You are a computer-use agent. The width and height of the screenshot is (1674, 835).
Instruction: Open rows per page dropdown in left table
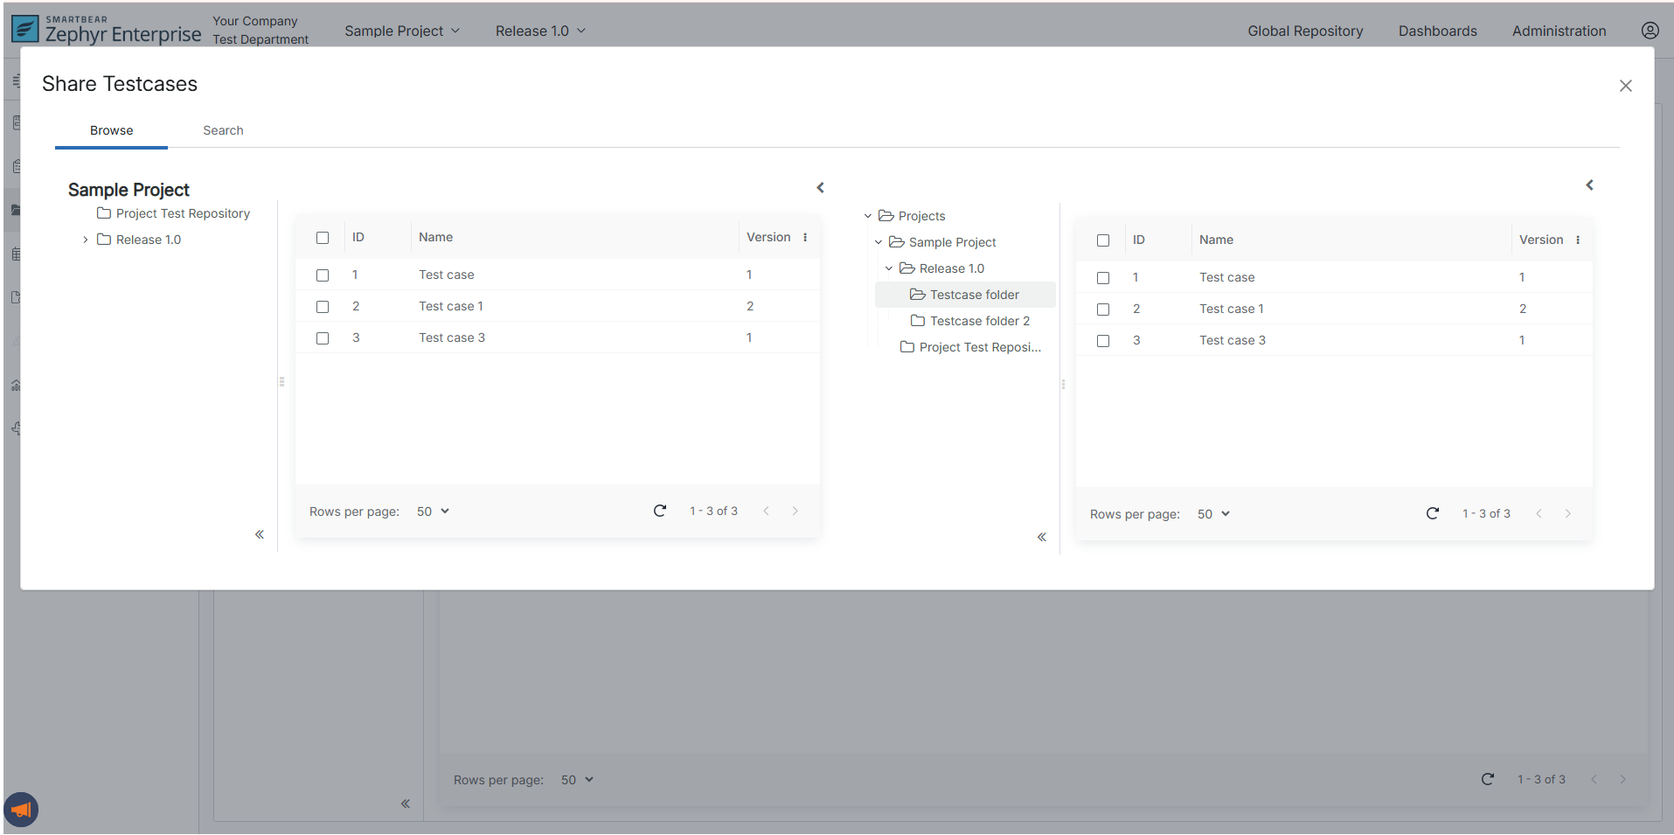click(x=433, y=511)
